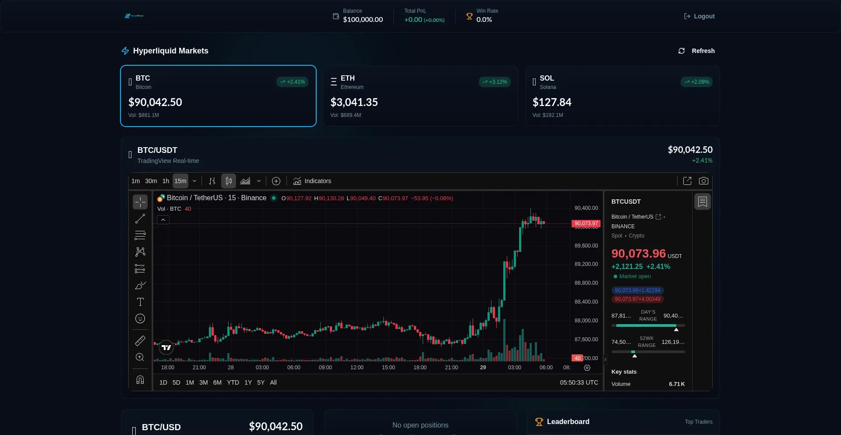Open the watchlist details panel icon
The height and width of the screenshot is (435, 841).
(703, 202)
